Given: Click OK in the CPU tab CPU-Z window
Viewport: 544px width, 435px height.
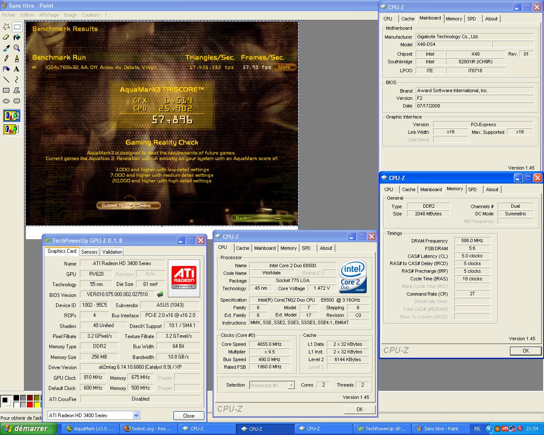Looking at the screenshot, I should 360,409.
